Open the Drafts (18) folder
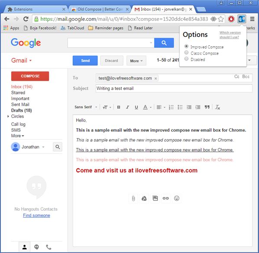 [22, 110]
